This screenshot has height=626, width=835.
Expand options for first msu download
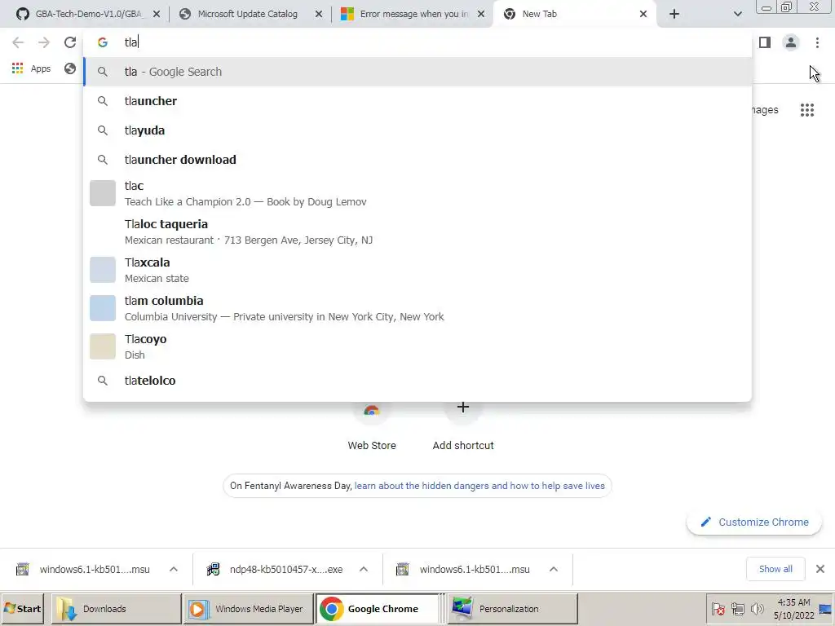174,570
